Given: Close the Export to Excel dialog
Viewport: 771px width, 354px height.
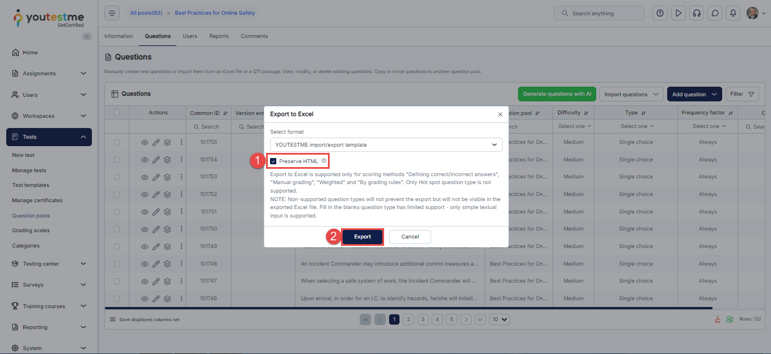Looking at the screenshot, I should click(x=500, y=114).
